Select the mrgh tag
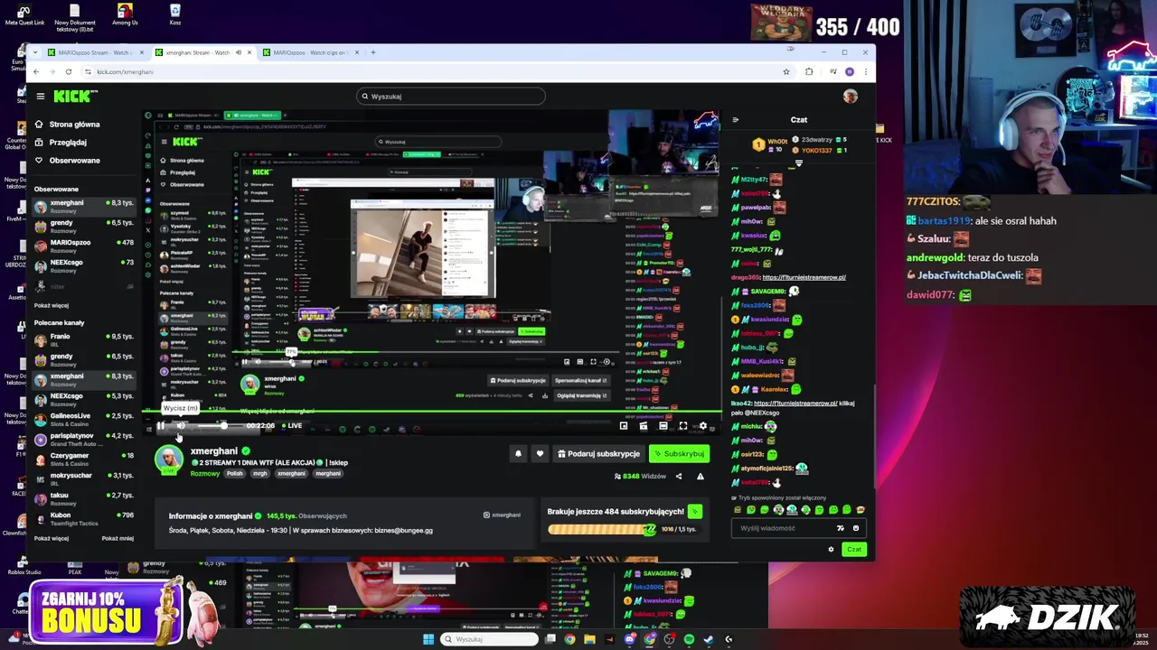 [260, 474]
